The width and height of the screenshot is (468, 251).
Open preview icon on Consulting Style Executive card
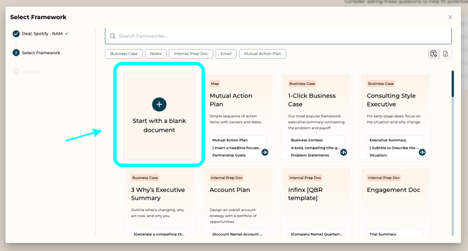422,152
